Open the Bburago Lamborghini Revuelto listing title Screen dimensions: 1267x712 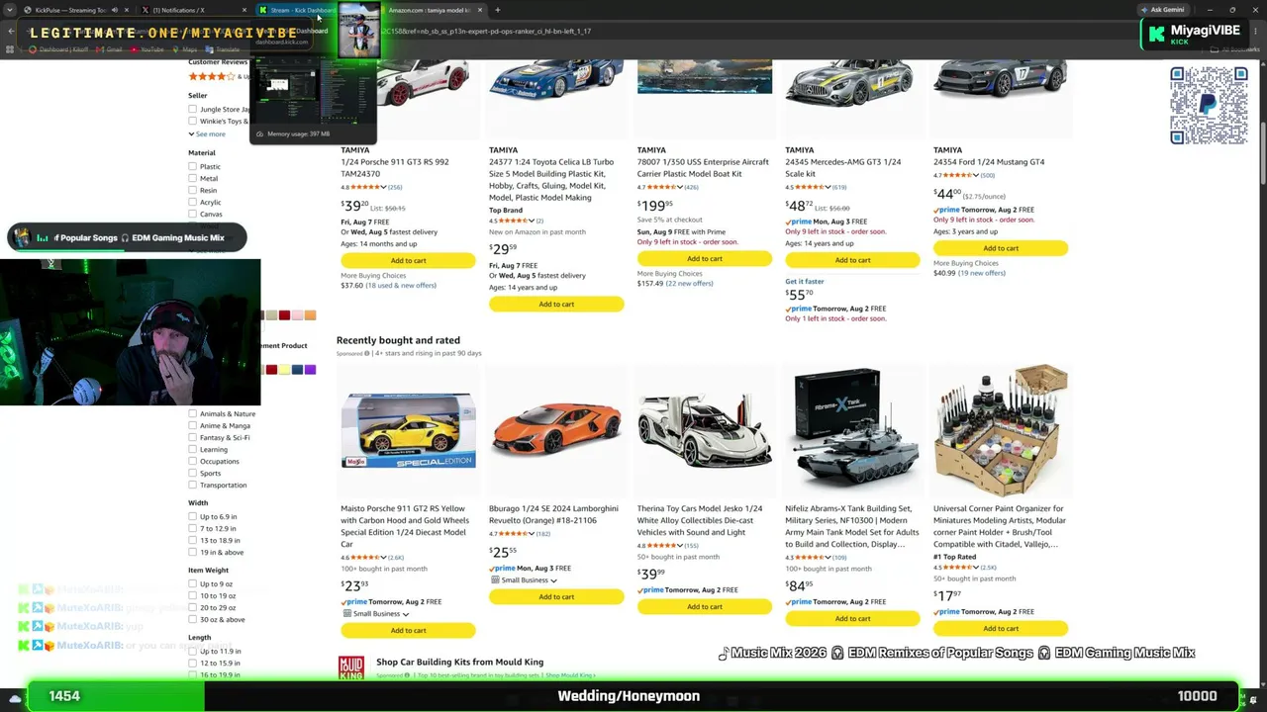[x=553, y=514]
